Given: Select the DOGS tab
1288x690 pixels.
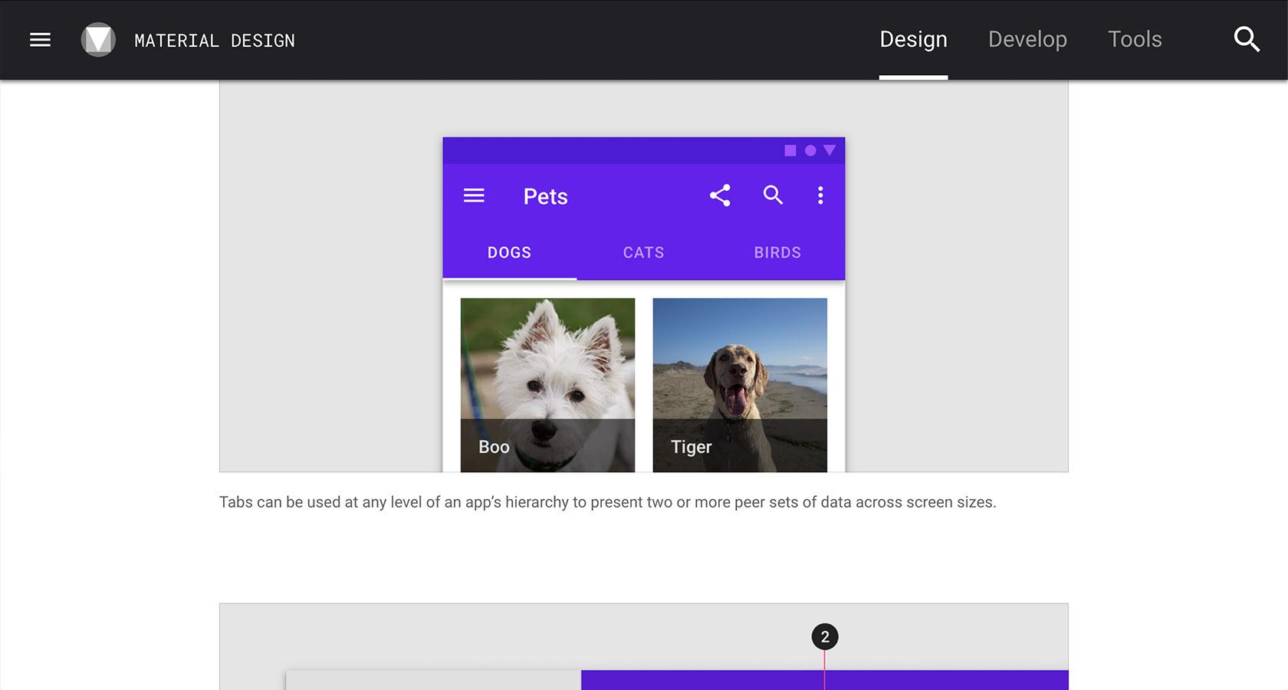Looking at the screenshot, I should [510, 252].
